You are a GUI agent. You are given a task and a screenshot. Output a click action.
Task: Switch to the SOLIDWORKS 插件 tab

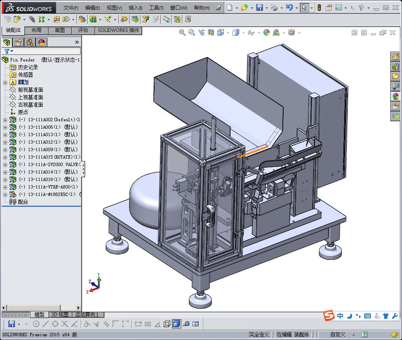click(x=118, y=30)
